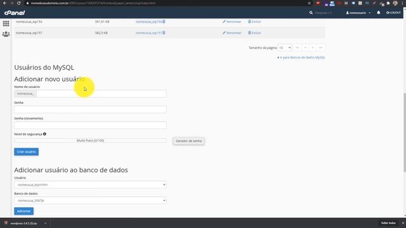Open the browser extensions puzzle icon
406x228 pixels.
coord(388,3)
